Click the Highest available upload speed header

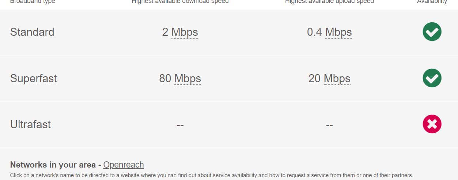click(x=329, y=2)
